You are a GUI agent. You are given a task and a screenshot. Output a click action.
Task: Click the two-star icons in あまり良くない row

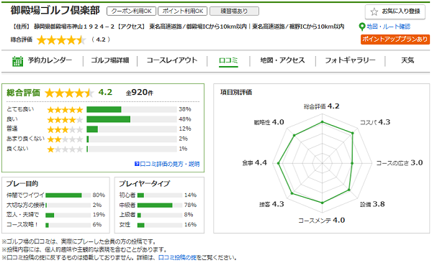point(65,139)
